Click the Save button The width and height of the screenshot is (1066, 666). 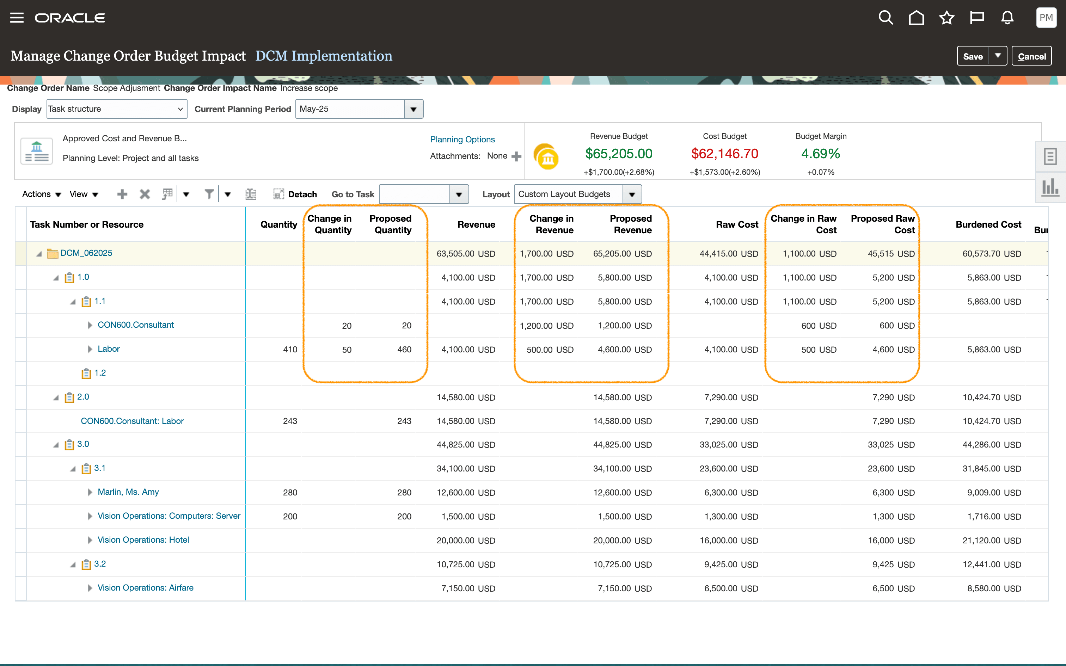974,56
